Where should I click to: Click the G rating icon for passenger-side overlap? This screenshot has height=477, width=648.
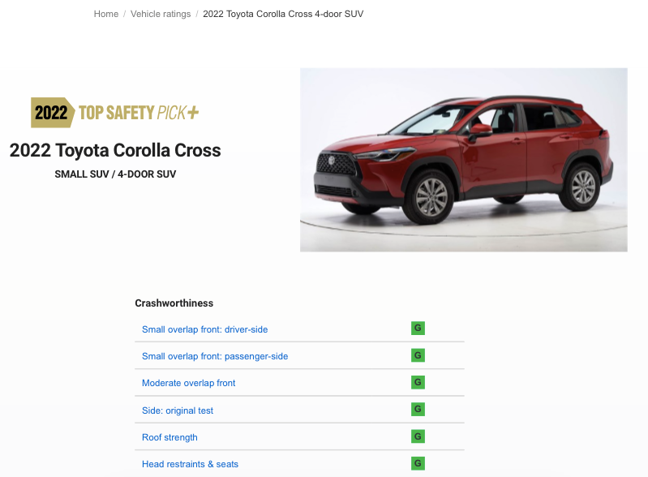pos(418,355)
